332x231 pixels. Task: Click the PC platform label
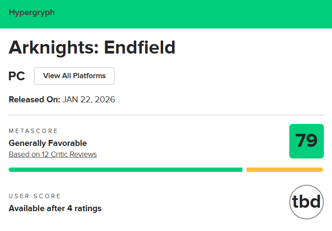17,76
